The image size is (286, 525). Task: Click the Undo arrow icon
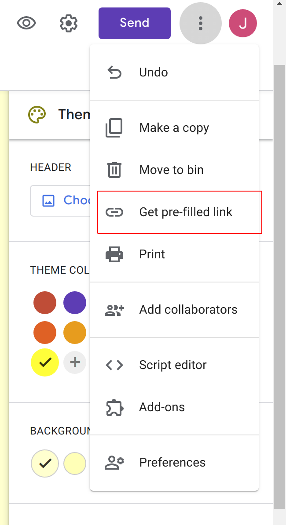[x=114, y=72]
